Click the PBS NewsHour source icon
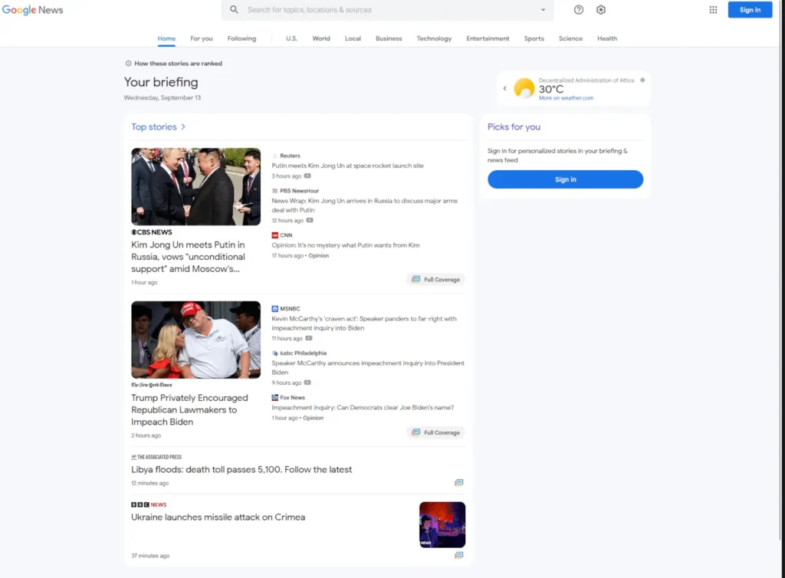The width and height of the screenshot is (785, 578). 274,191
